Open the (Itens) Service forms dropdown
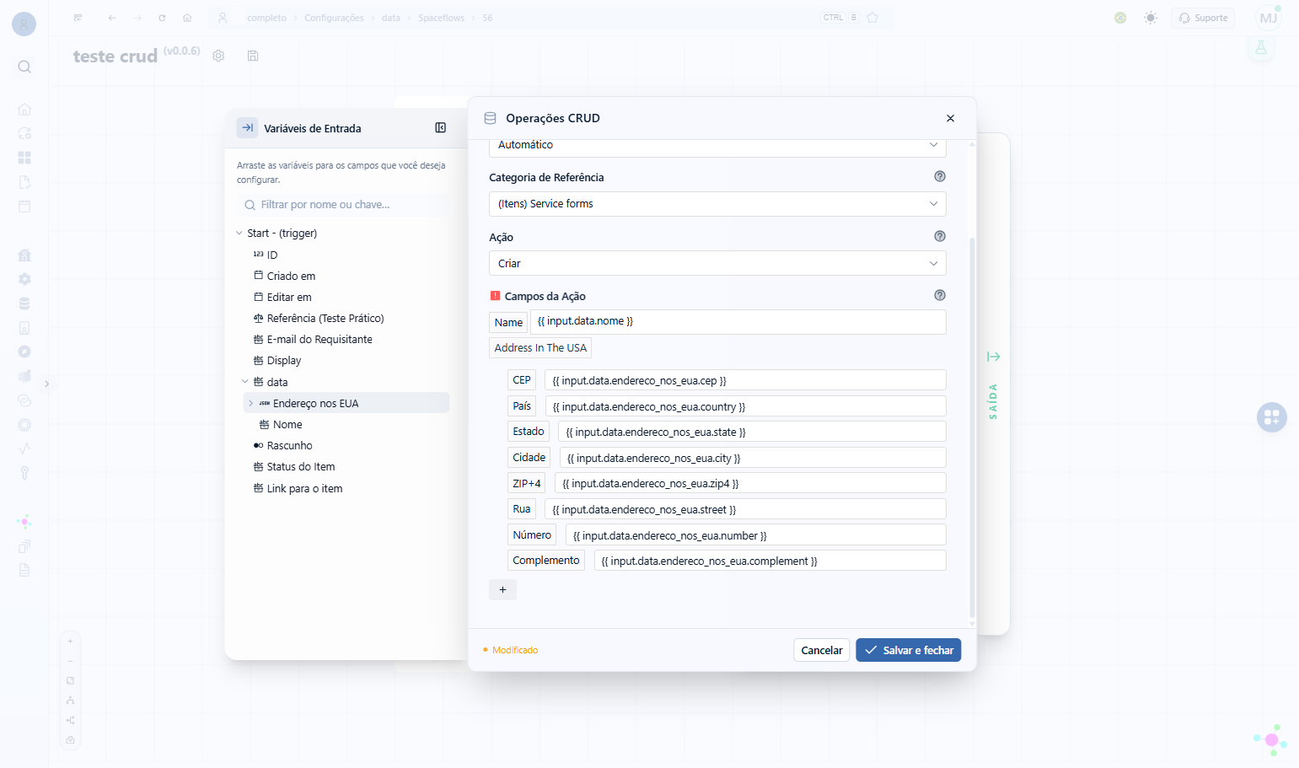1299x768 pixels. coord(717,204)
